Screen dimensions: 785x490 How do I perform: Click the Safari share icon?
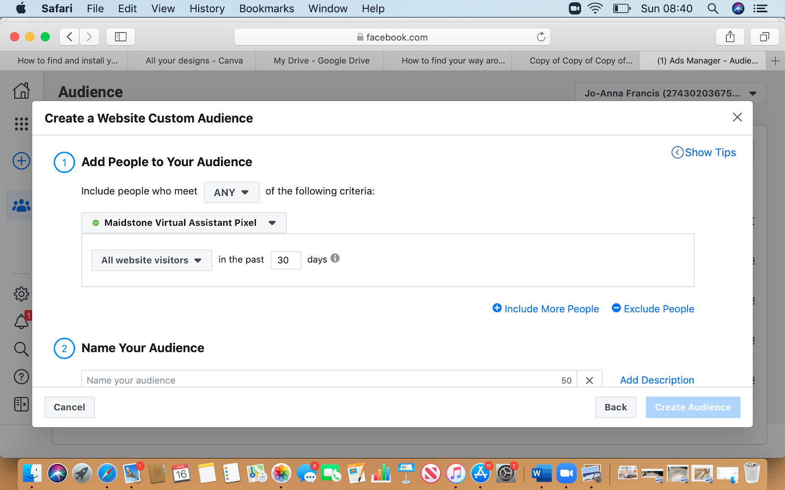[730, 37]
